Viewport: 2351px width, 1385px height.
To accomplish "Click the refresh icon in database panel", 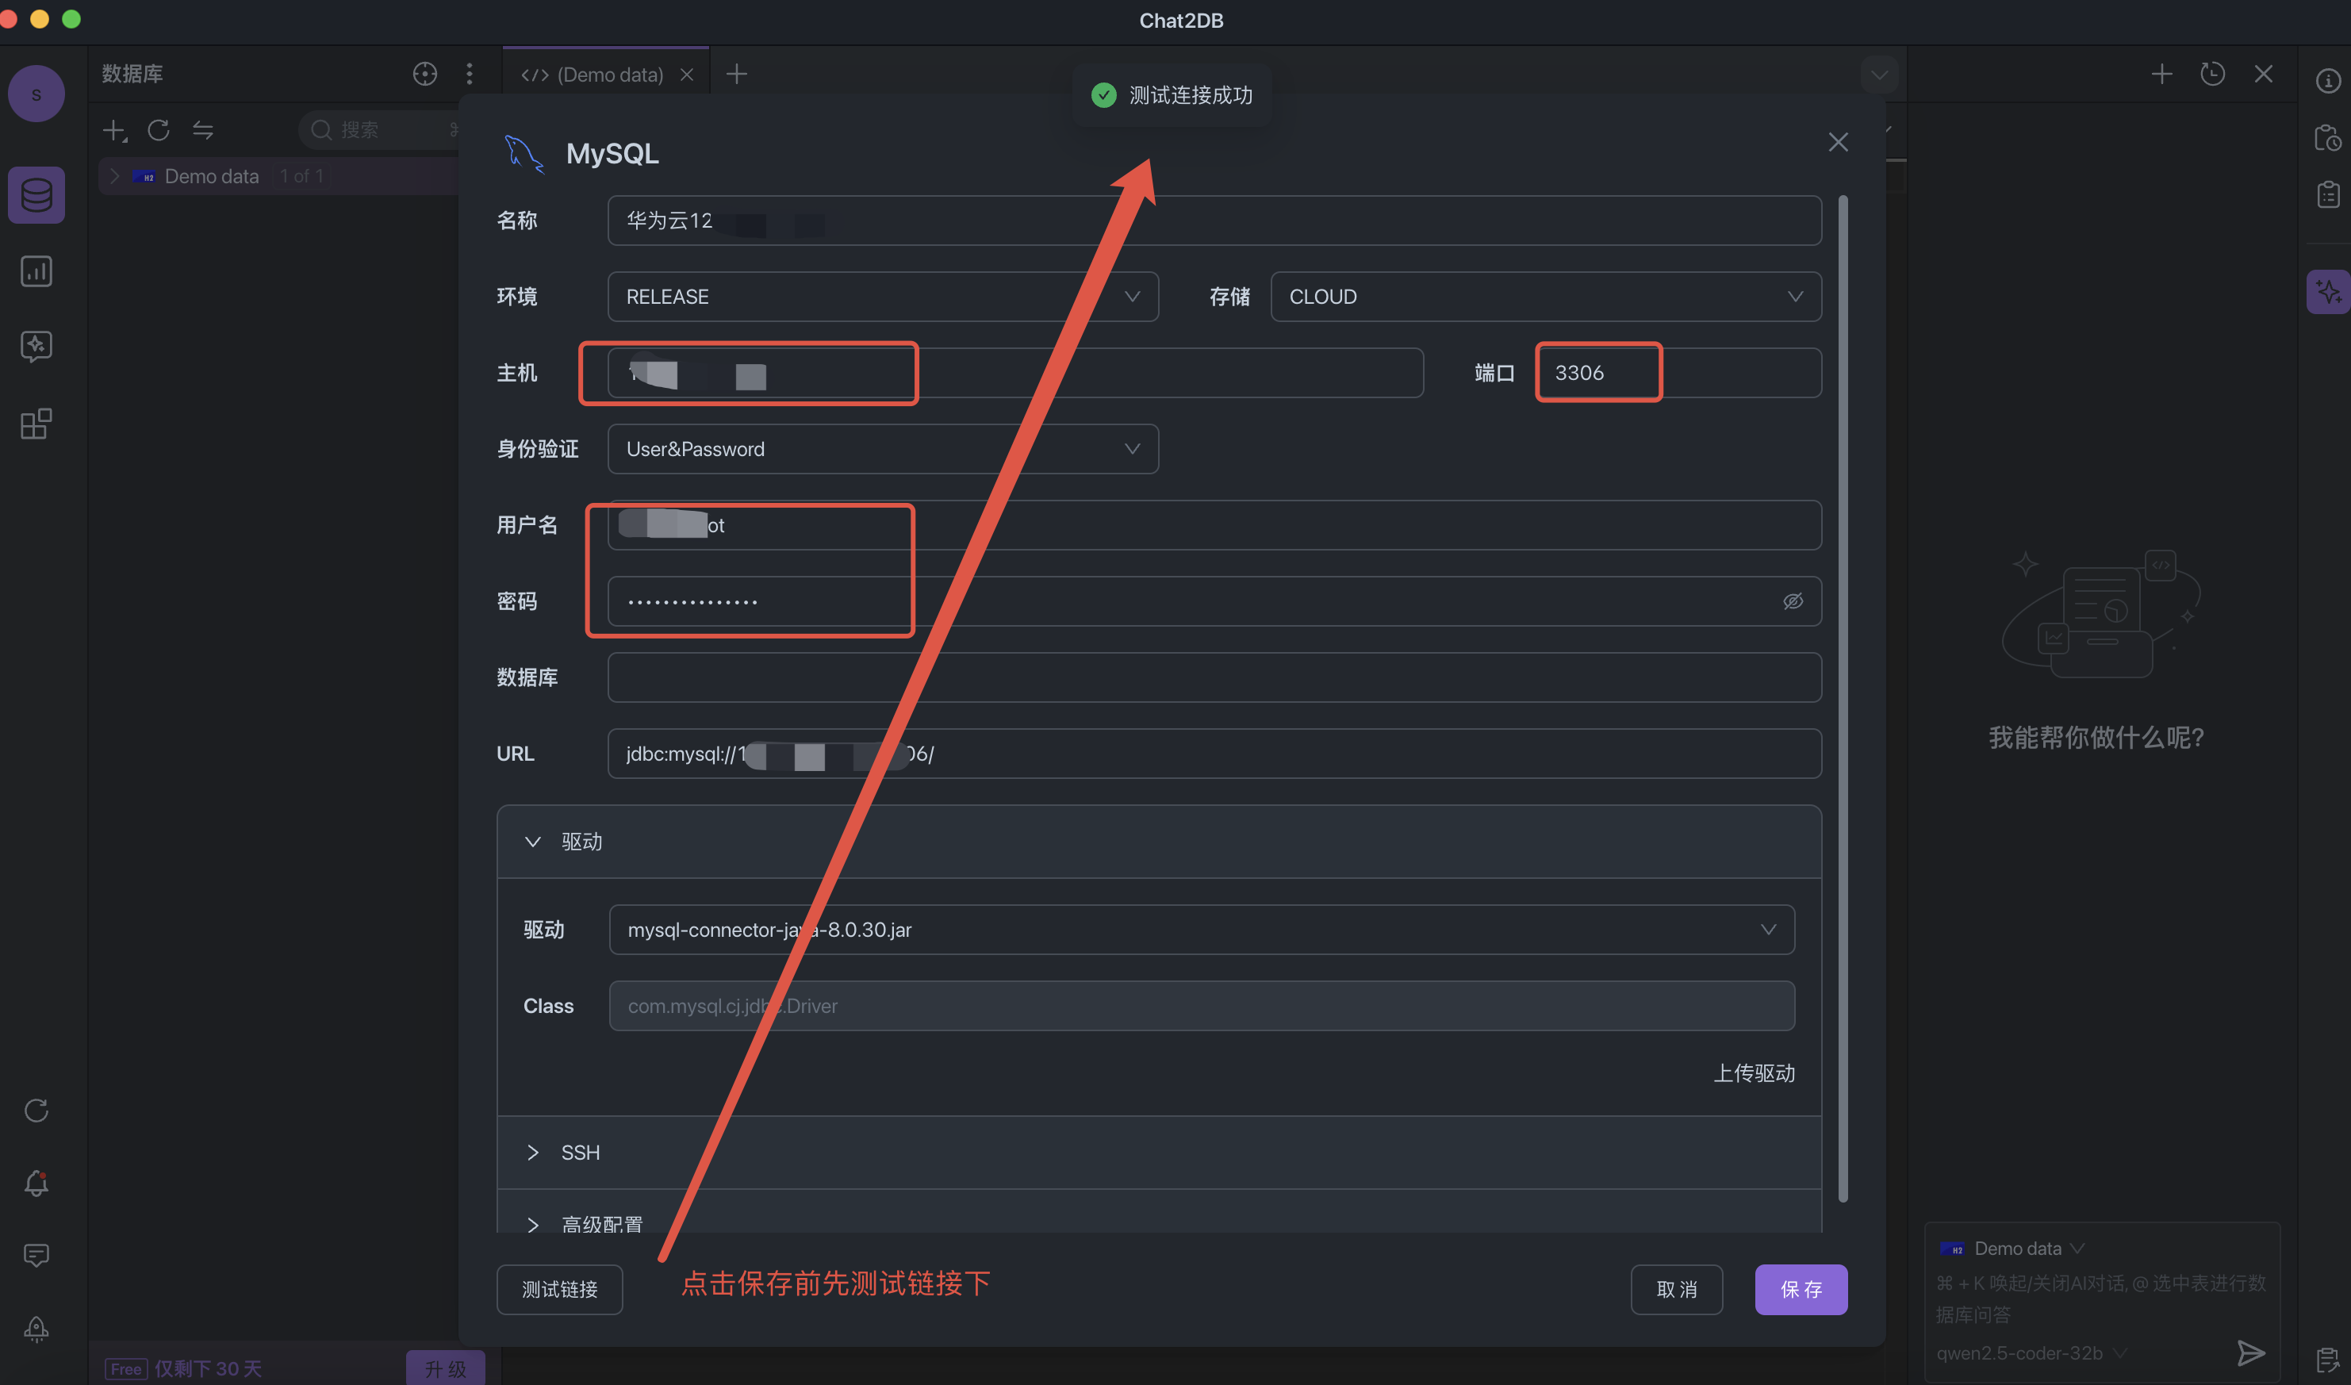I will coord(159,130).
